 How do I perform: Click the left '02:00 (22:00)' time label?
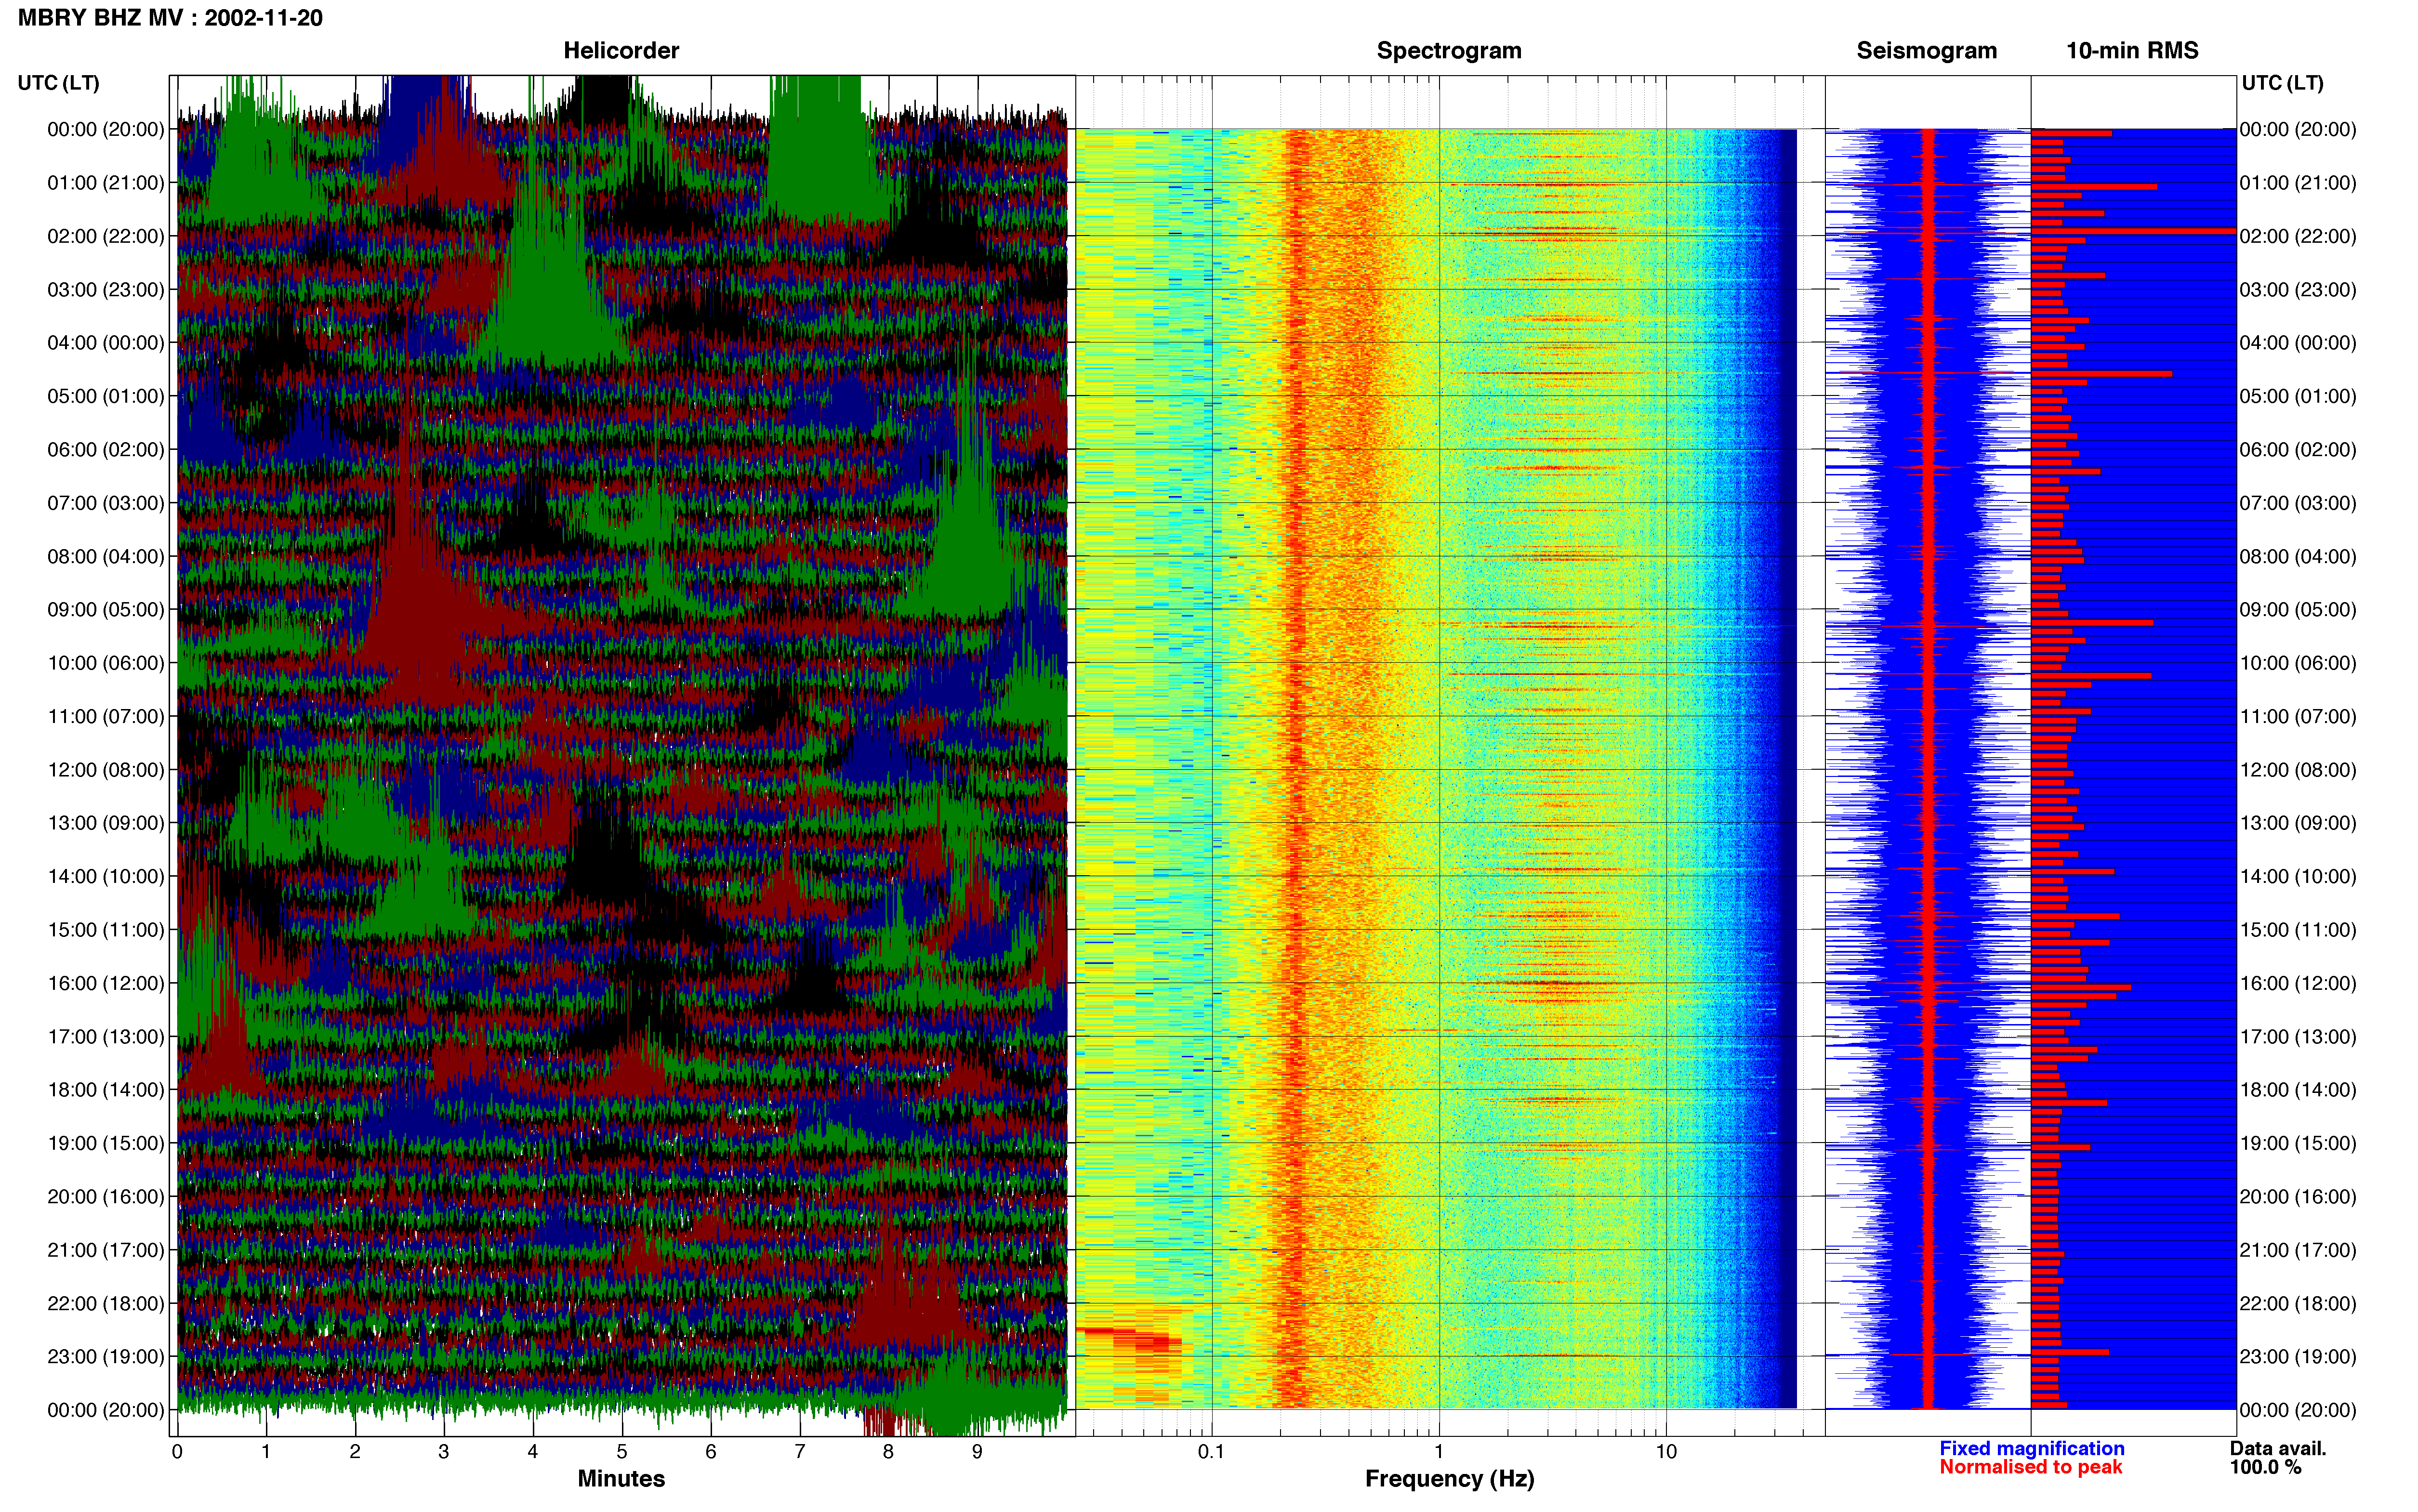pos(106,236)
